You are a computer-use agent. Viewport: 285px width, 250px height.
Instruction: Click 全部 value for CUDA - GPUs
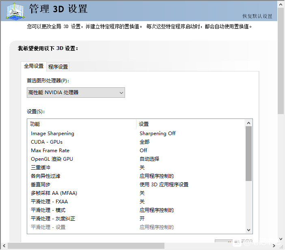[145, 142]
